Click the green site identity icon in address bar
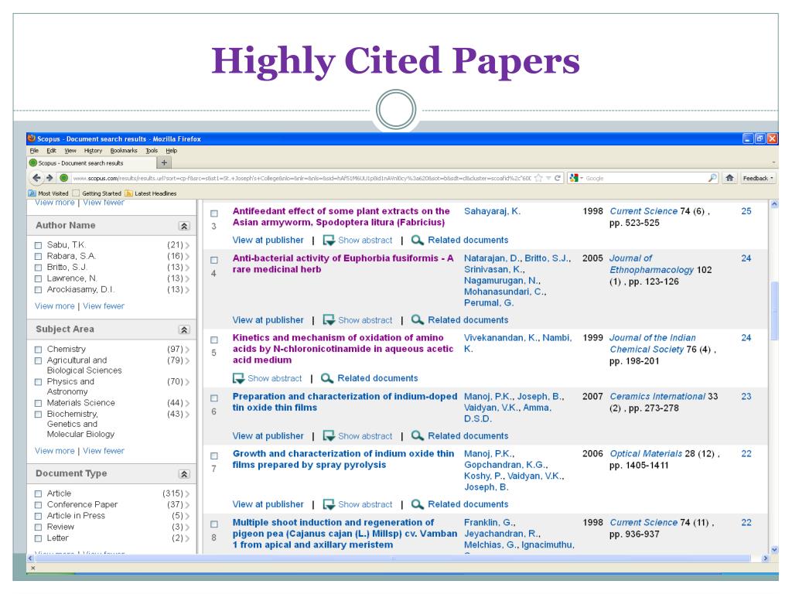 click(x=63, y=178)
